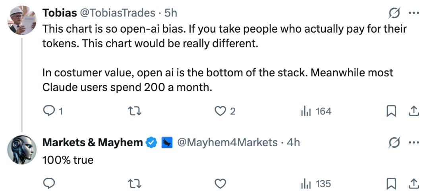The width and height of the screenshot is (429, 196).
Task: Bookmark Tobias's tweet
Action: click(391, 111)
